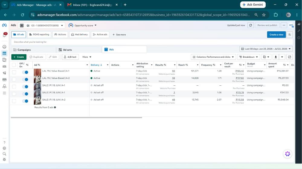302x169 pixels.
Task: Select the Actions view chip
Action: coord(60,35)
